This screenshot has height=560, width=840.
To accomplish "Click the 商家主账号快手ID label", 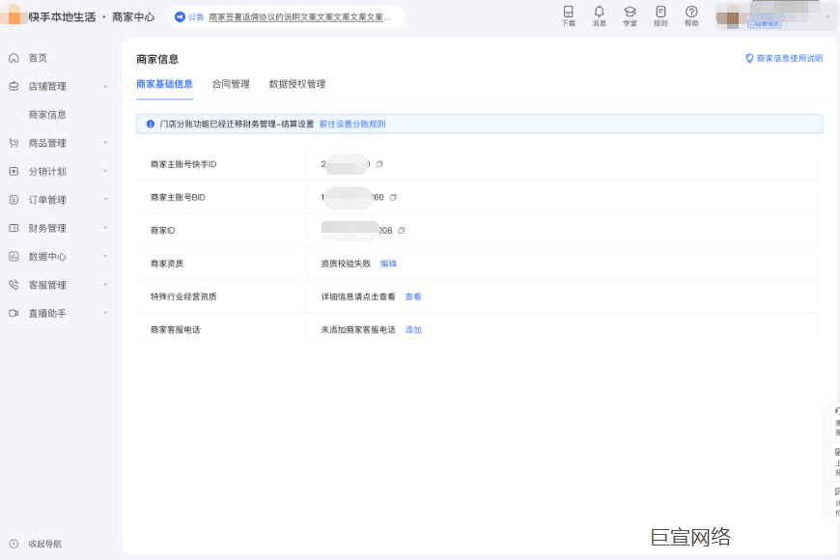I will [183, 164].
